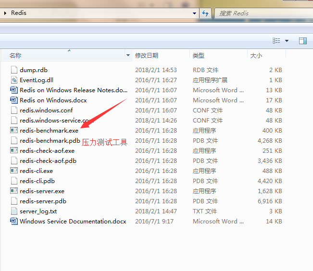This screenshot has height=271, width=313.
Task: Sort by the 大小 column header
Action: pyautogui.click(x=256, y=55)
